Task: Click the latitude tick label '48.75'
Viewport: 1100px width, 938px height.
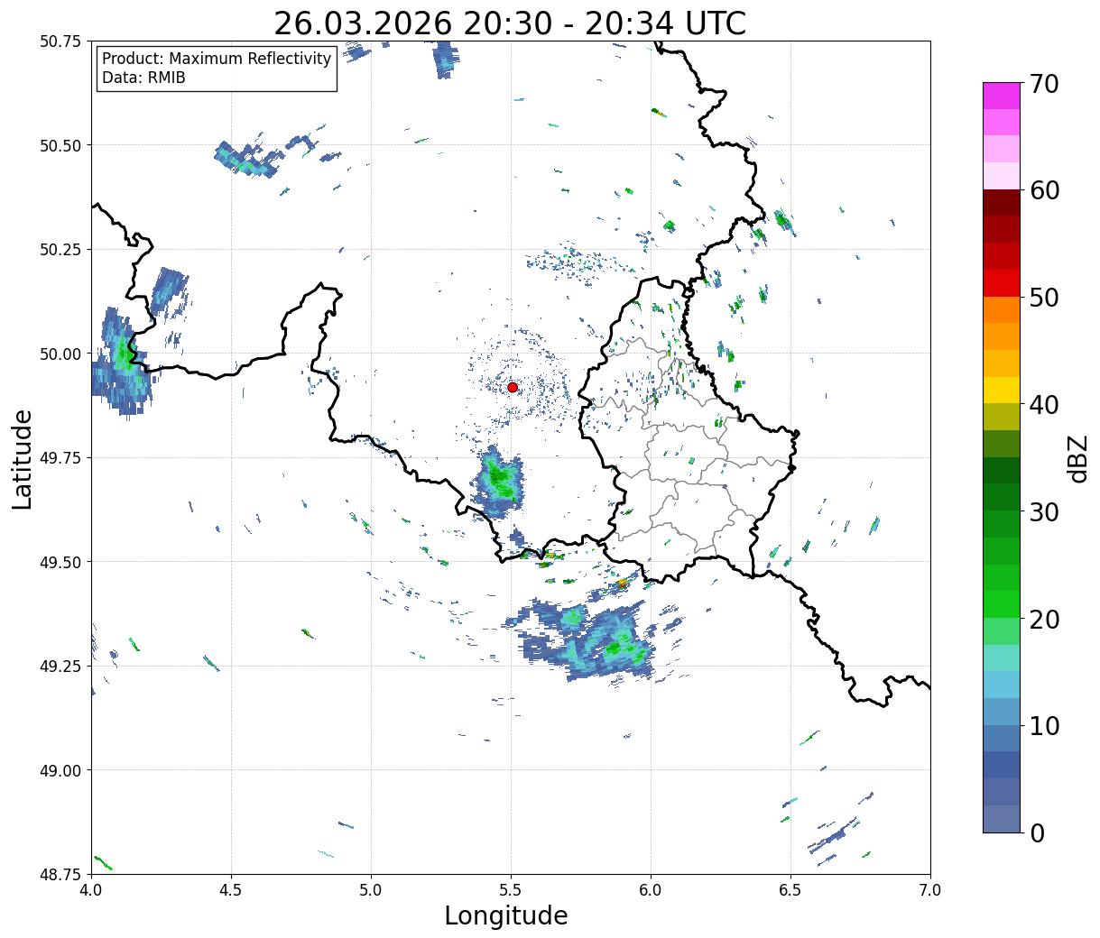Action: tap(60, 874)
